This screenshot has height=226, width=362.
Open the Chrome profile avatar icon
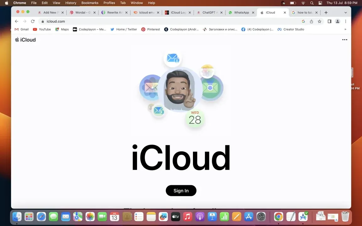[337, 21]
